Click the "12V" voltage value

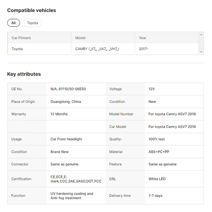(x=152, y=89)
